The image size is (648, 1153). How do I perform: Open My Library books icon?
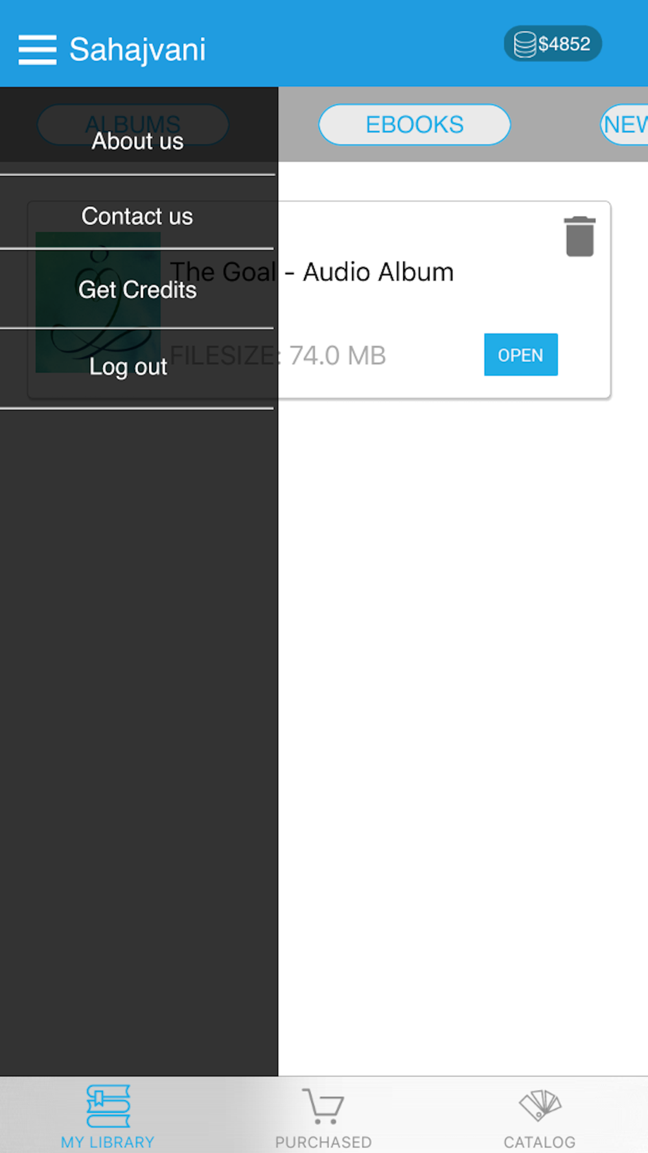click(x=108, y=1106)
